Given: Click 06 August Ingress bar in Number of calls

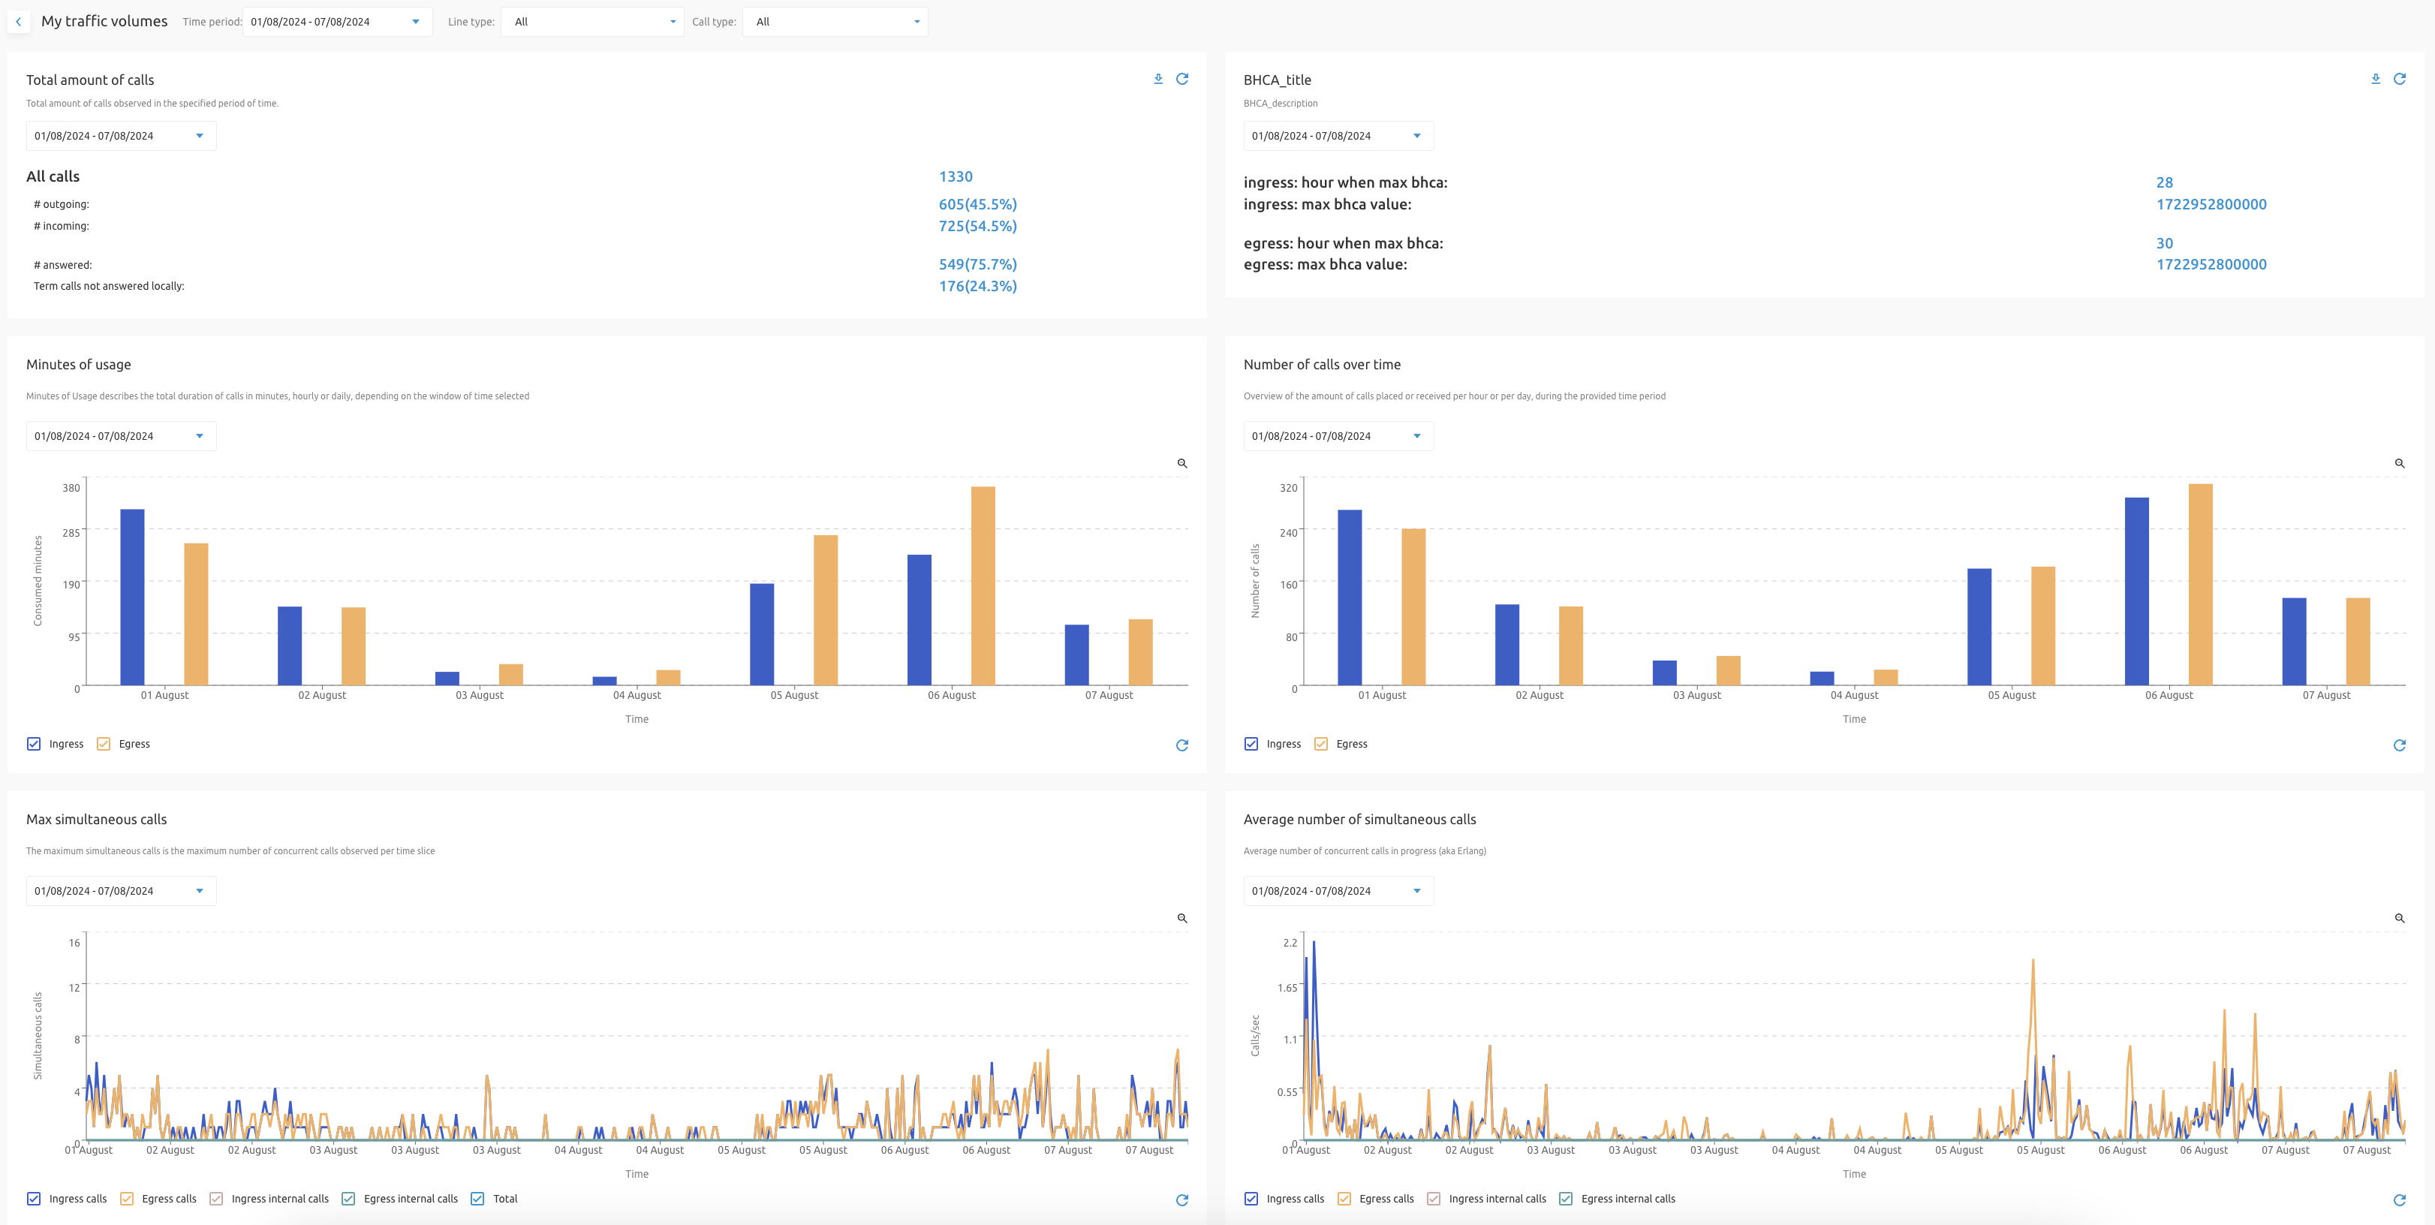Looking at the screenshot, I should tap(2136, 591).
